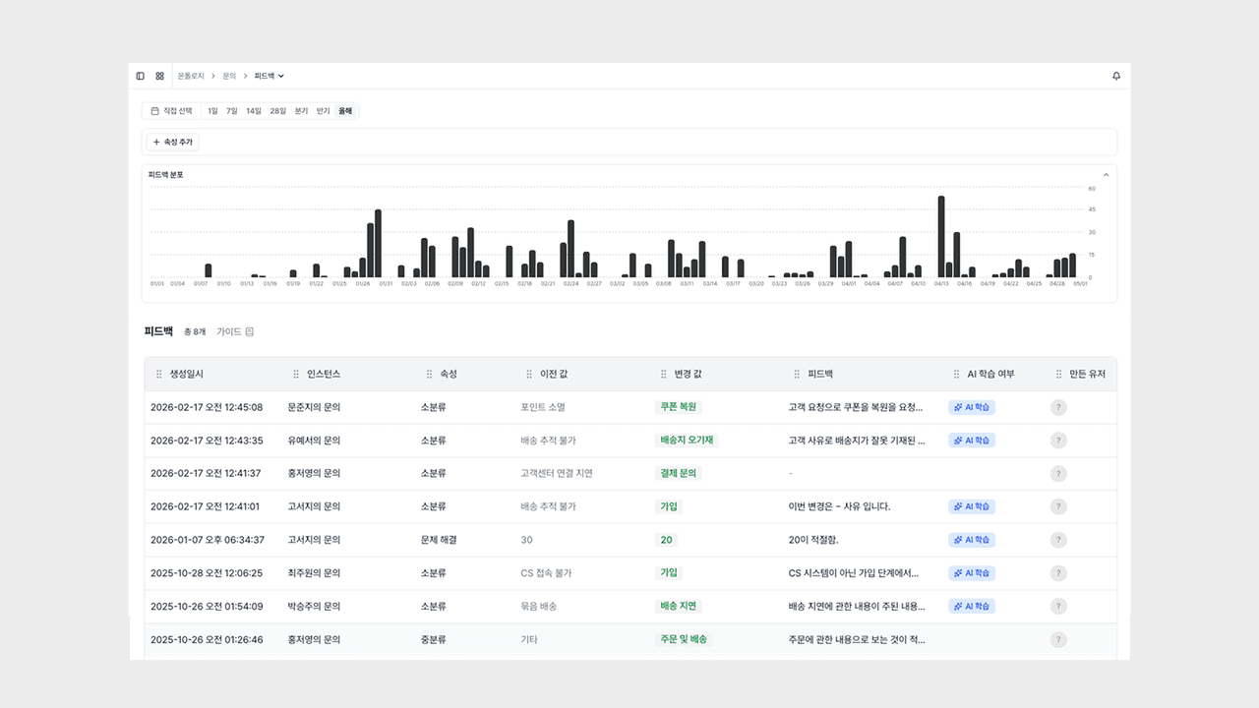This screenshot has width=1259, height=708.
Task: Click the 쿠폰 복원 changed value tag
Action: [x=679, y=407]
